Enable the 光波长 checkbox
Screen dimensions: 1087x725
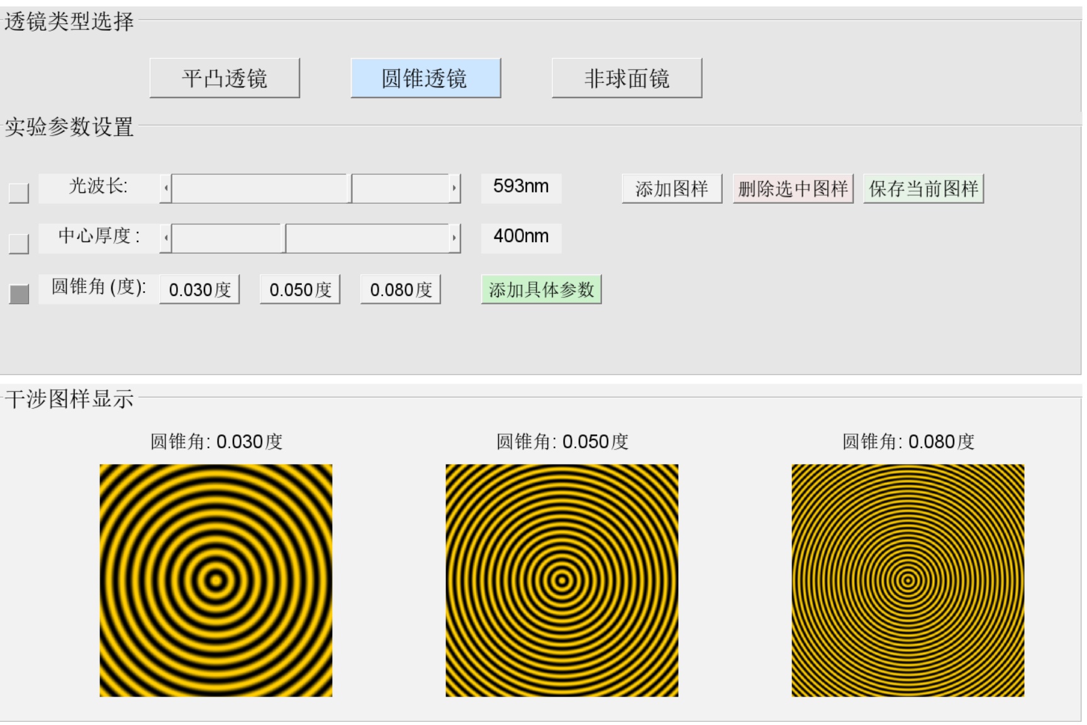coord(19,192)
